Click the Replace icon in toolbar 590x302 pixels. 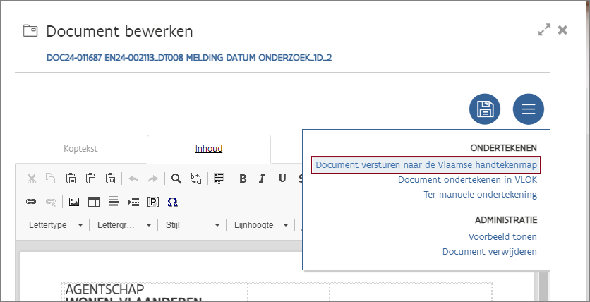[196, 179]
